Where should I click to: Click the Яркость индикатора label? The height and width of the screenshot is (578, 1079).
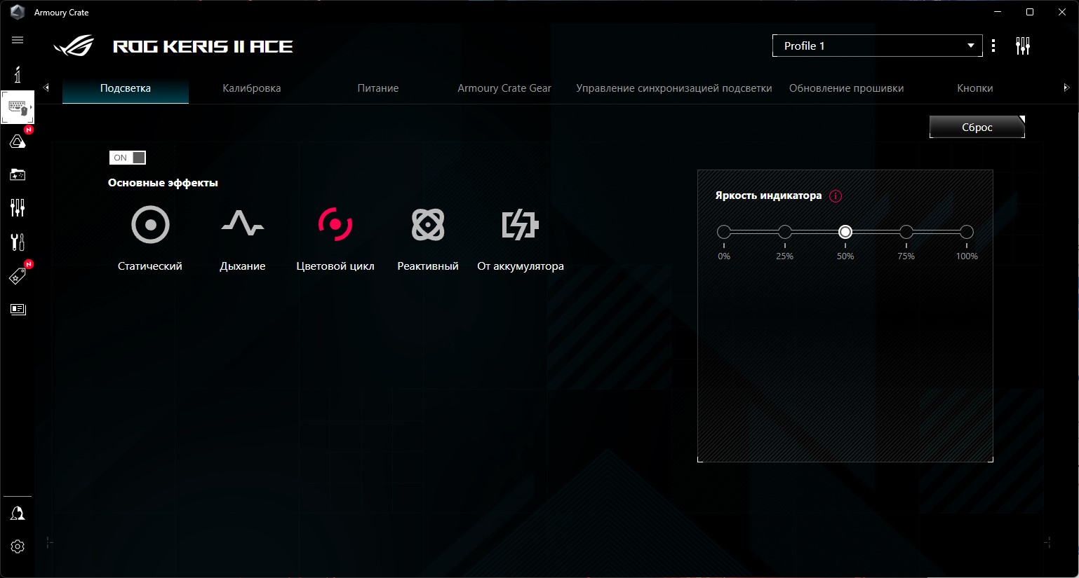pyautogui.click(x=768, y=195)
